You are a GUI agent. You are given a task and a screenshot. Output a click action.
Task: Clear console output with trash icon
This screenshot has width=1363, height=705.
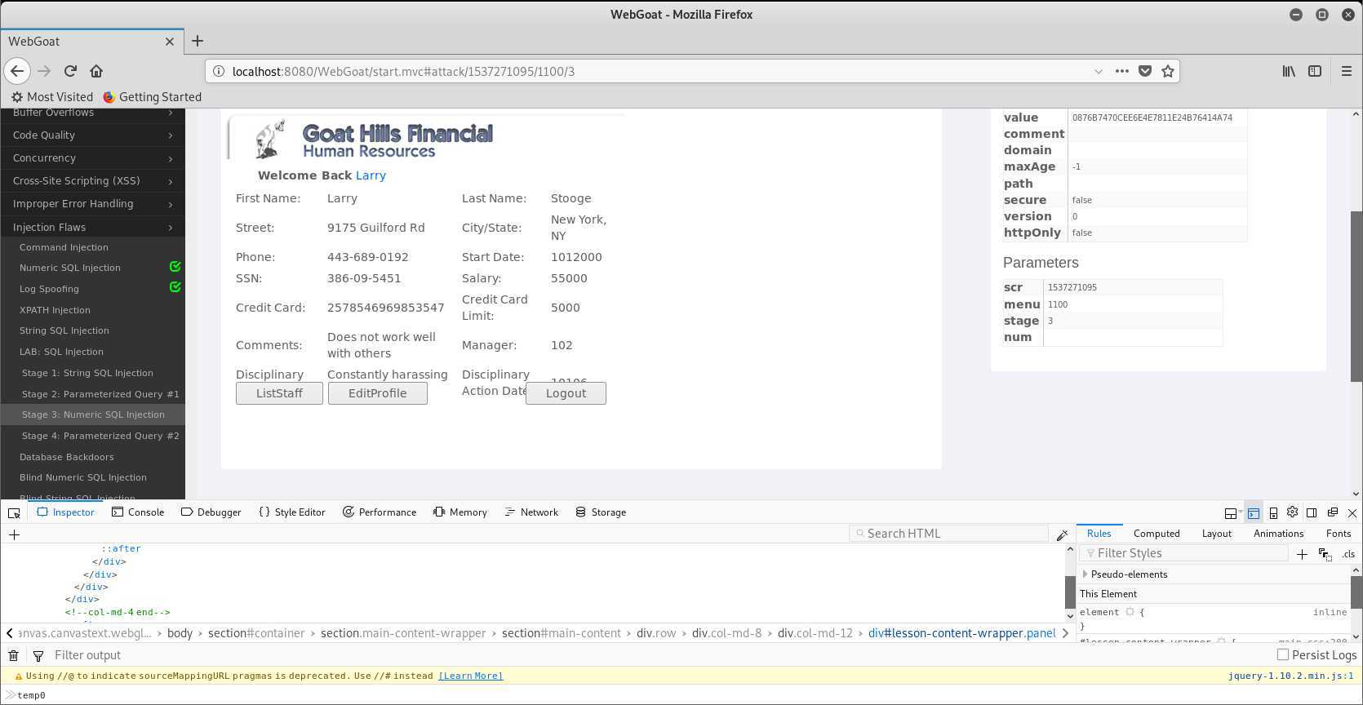tap(14, 655)
